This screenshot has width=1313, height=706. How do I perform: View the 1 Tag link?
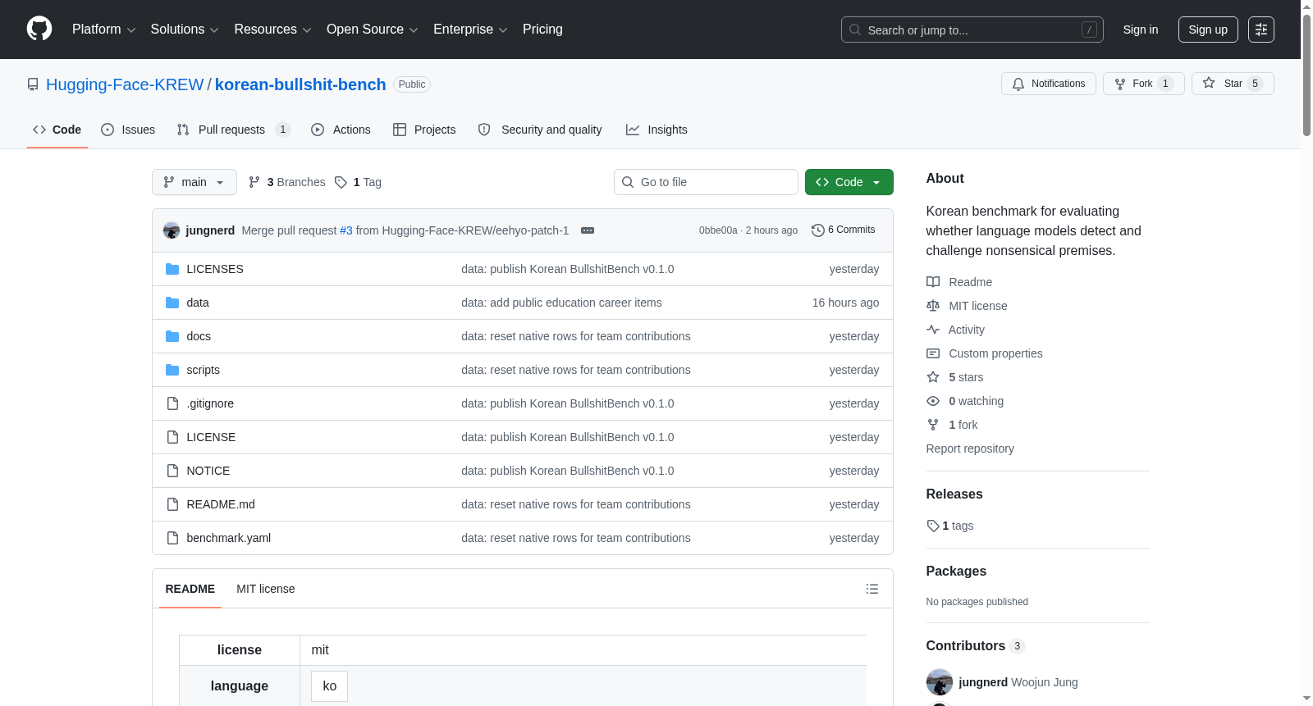click(x=359, y=182)
